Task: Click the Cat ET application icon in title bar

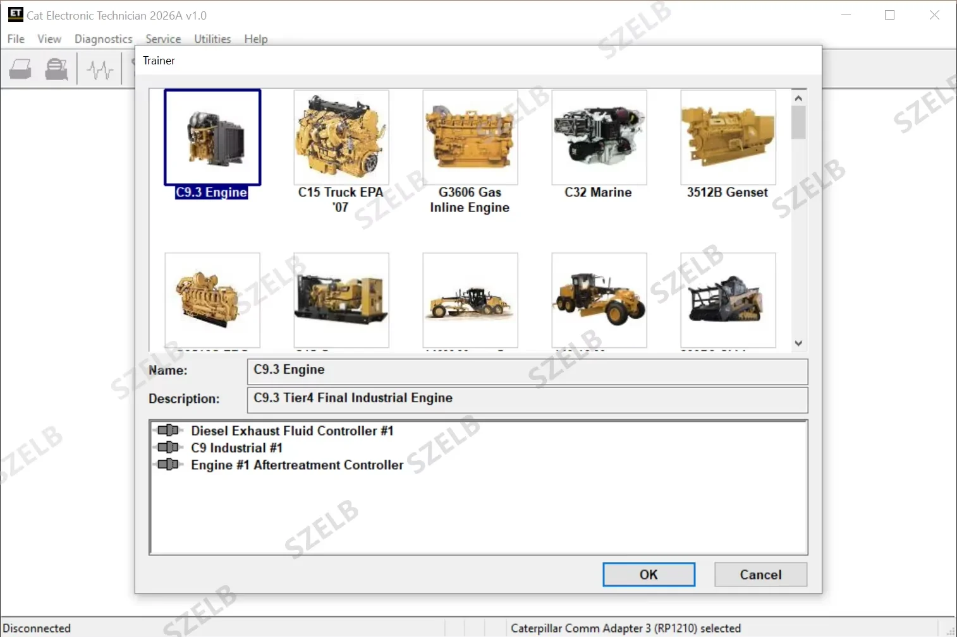Action: (x=15, y=15)
